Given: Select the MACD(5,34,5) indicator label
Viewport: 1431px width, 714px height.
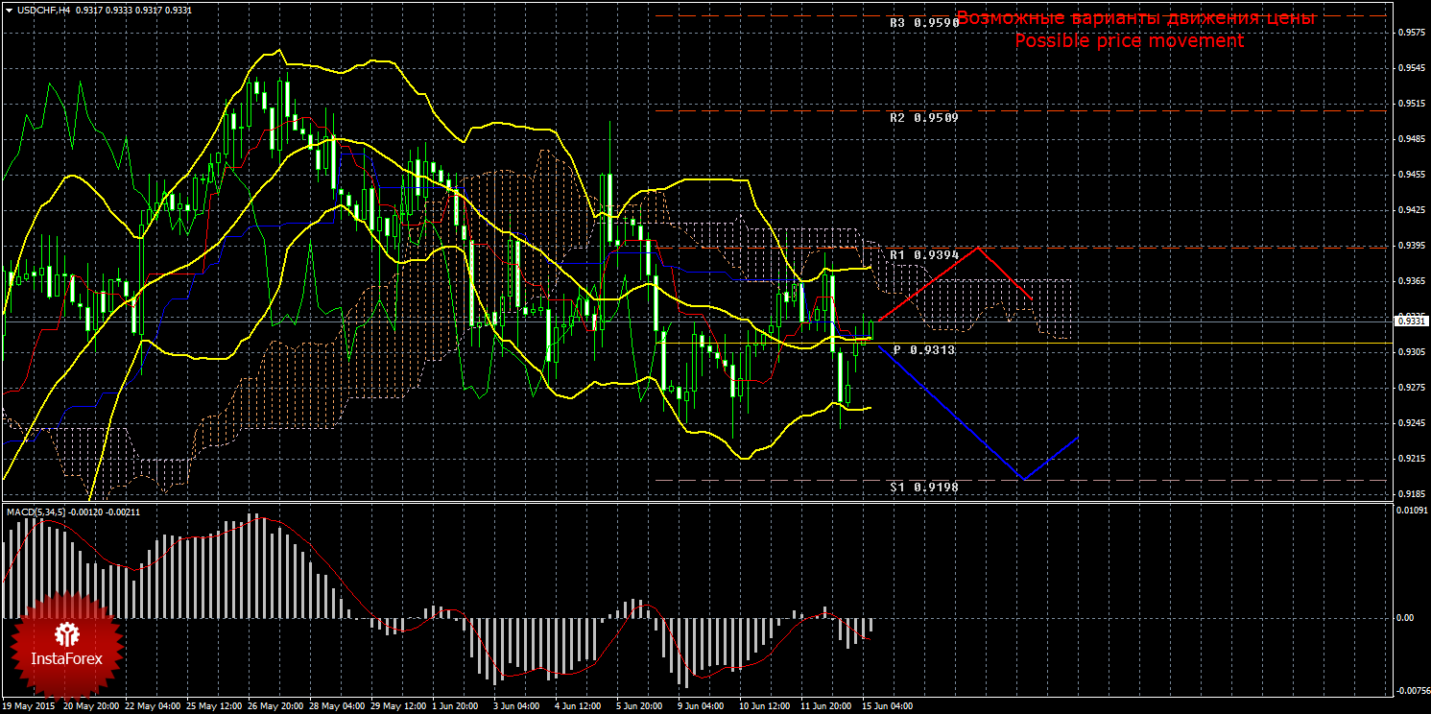Looking at the screenshot, I should click(36, 512).
